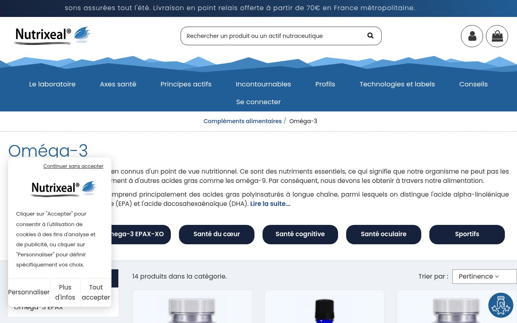Screen dimensions: 517x323
Task: Click the blue dropper bottle product thumbnail
Action: [x=324, y=307]
